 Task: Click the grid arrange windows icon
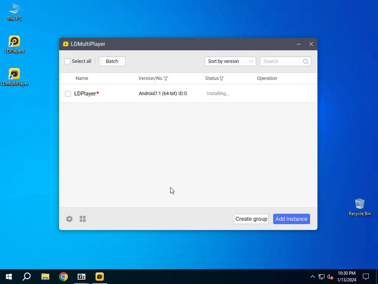pyautogui.click(x=83, y=219)
